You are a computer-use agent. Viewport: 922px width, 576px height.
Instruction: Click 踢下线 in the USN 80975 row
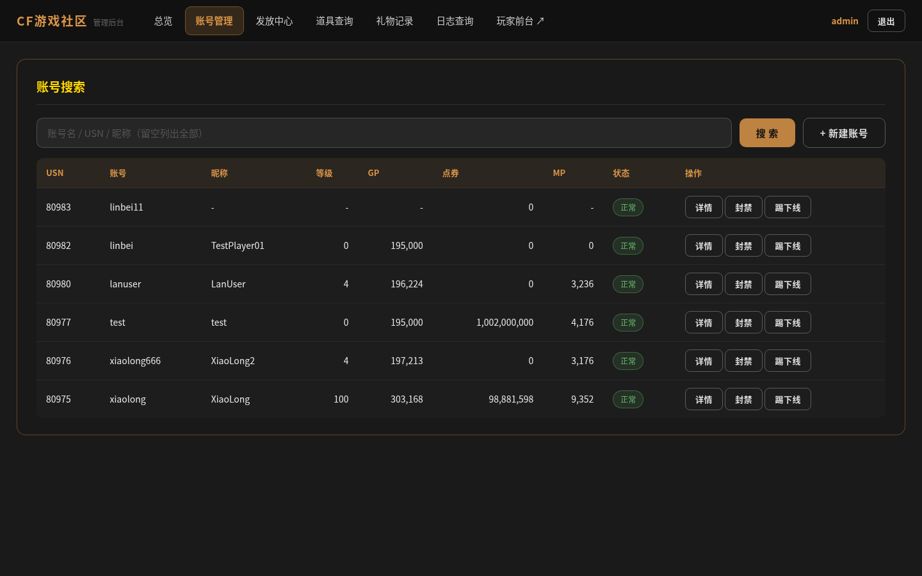point(788,399)
